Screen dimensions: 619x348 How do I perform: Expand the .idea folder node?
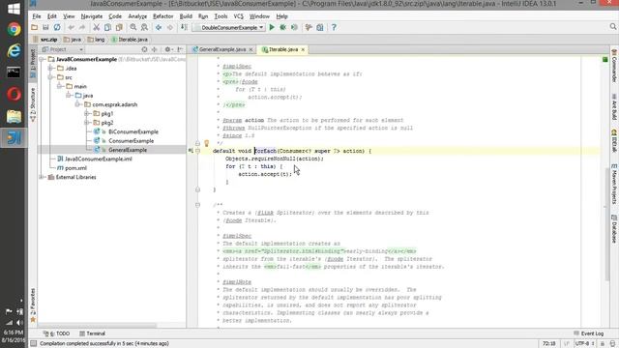coord(50,69)
